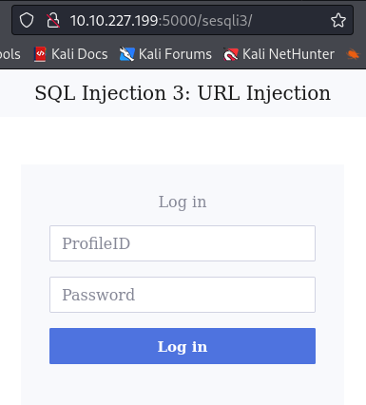This screenshot has width=366, height=405.
Task: Open the Kali NetHunter bookmark label
Action: click(x=288, y=54)
